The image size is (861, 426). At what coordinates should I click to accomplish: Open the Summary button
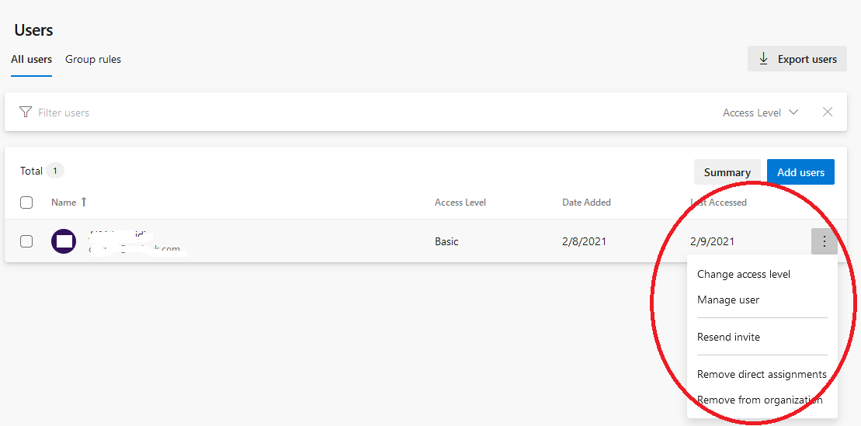[x=727, y=171]
